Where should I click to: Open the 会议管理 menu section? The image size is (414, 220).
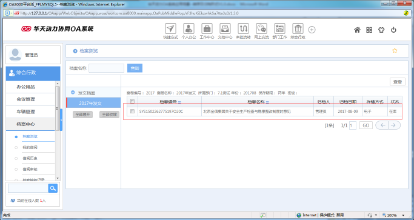31,99
